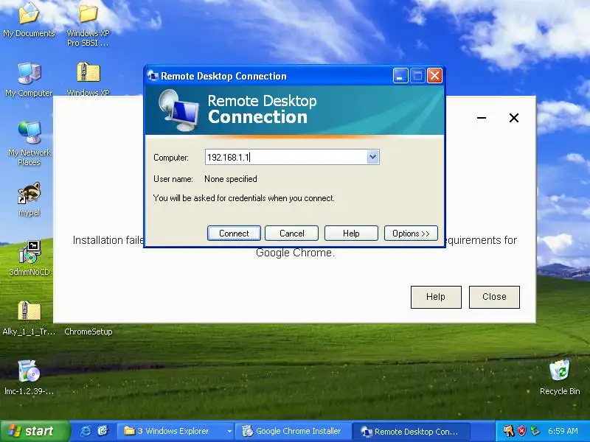
Task: Click the 'None specified' user name text
Action: coord(231,179)
